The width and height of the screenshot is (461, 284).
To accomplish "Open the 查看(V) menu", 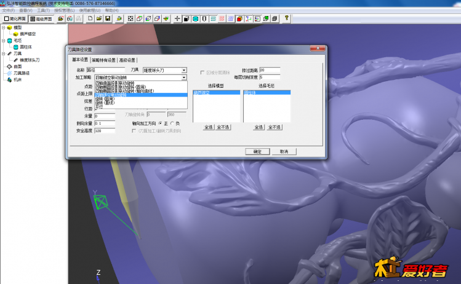I will click(x=26, y=10).
